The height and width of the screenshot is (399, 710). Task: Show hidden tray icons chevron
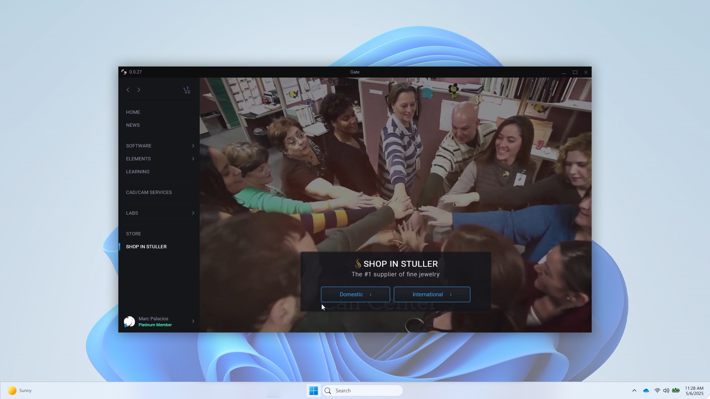(x=634, y=391)
